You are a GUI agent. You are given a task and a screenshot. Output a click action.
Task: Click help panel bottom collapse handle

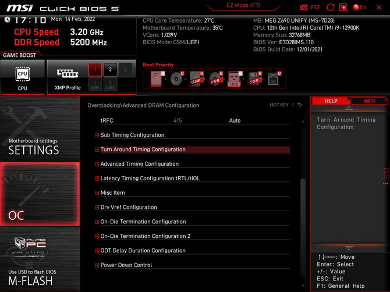(349, 248)
